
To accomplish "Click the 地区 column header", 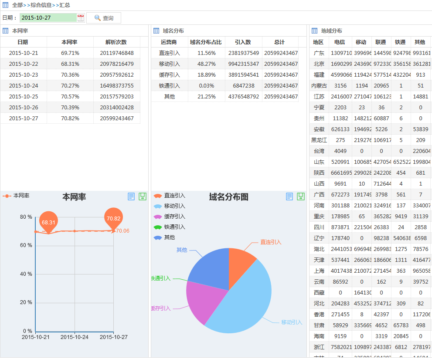I will click(318, 42).
